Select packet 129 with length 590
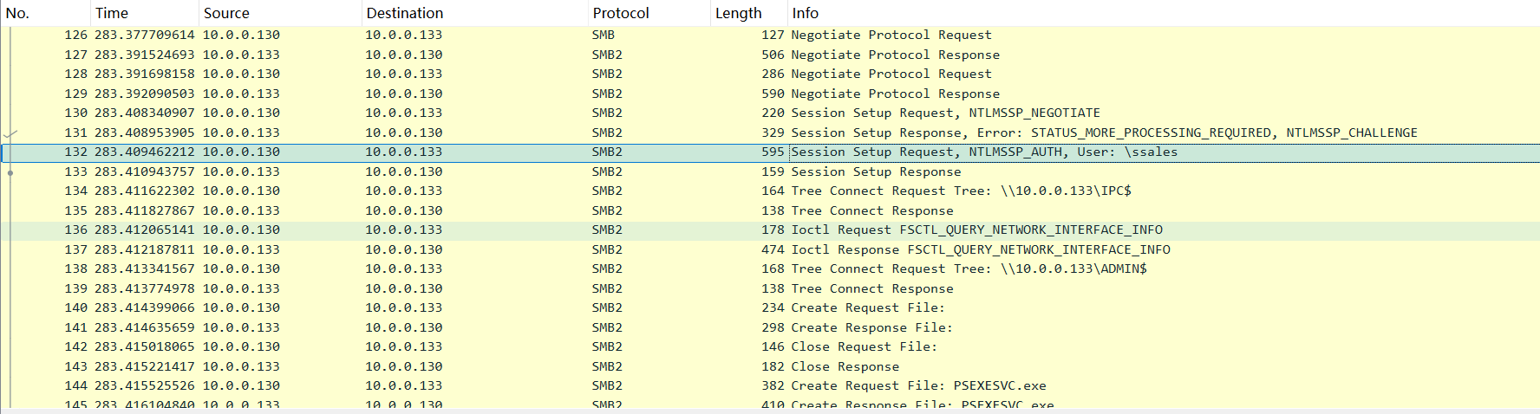Viewport: 1540px width, 414px height. [x=895, y=94]
